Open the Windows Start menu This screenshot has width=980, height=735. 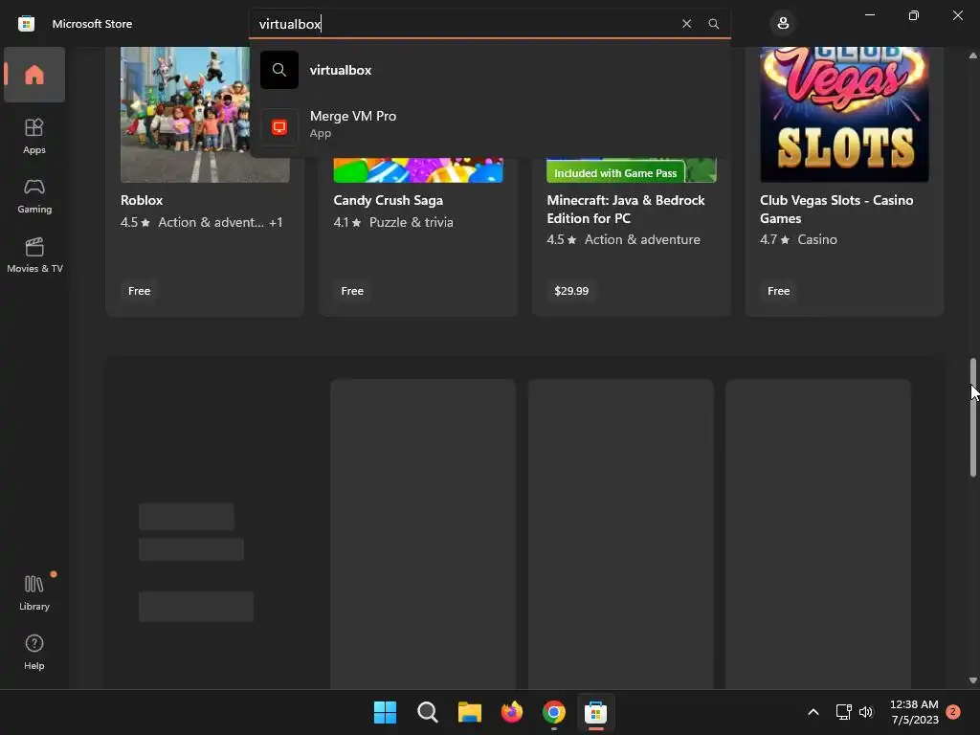385,712
